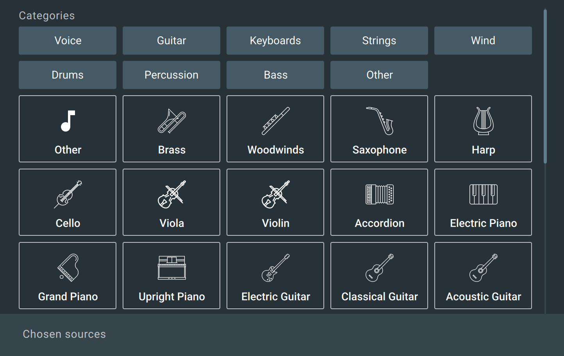Select the Electric Guitar icon

(276, 268)
